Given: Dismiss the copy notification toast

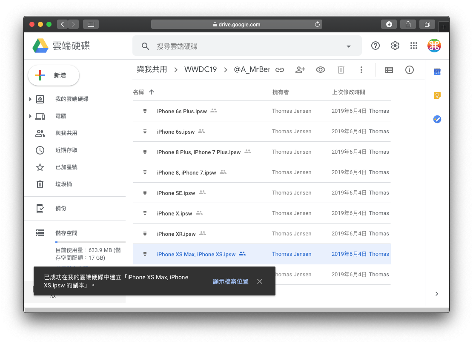Looking at the screenshot, I should click(260, 281).
